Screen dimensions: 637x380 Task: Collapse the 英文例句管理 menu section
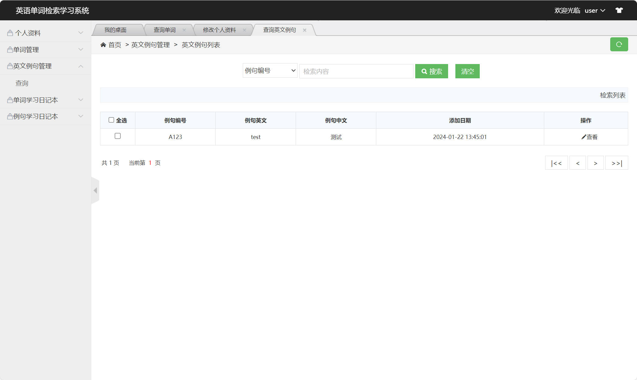(x=32, y=66)
